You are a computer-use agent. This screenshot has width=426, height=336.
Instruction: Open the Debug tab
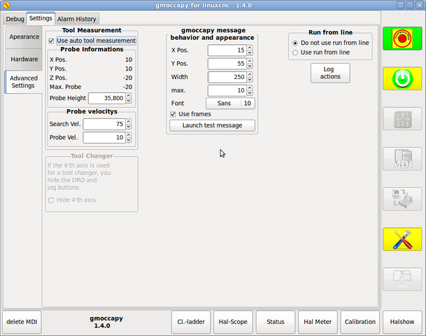15,19
